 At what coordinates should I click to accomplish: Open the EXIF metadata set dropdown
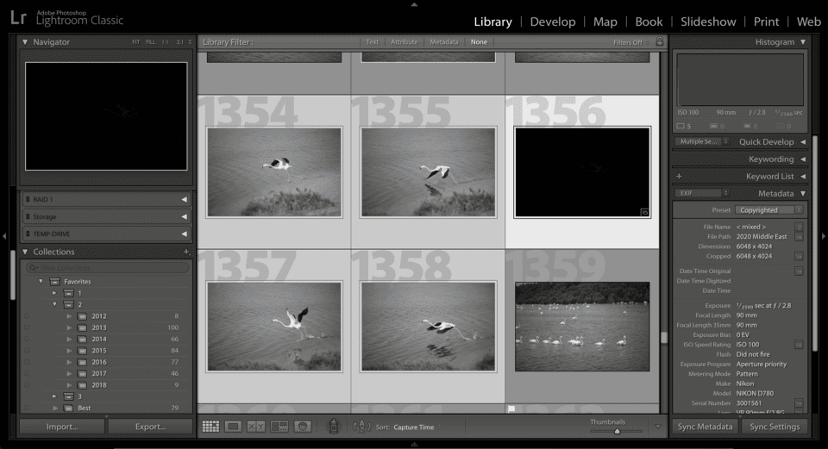702,193
